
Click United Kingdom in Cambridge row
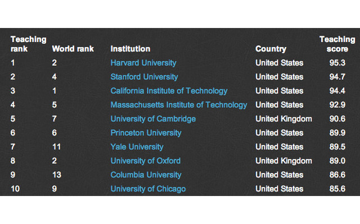283,119
